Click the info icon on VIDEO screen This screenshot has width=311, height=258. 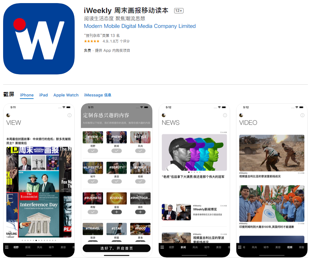303,115
